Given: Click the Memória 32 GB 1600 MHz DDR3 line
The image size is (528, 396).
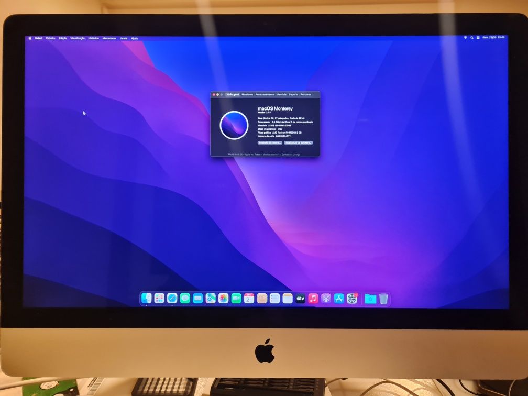Looking at the screenshot, I should pyautogui.click(x=274, y=125).
